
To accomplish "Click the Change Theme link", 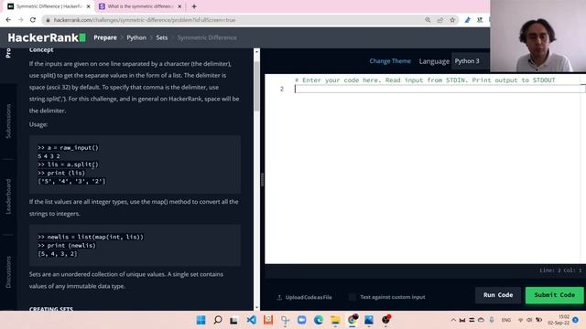I will (390, 61).
